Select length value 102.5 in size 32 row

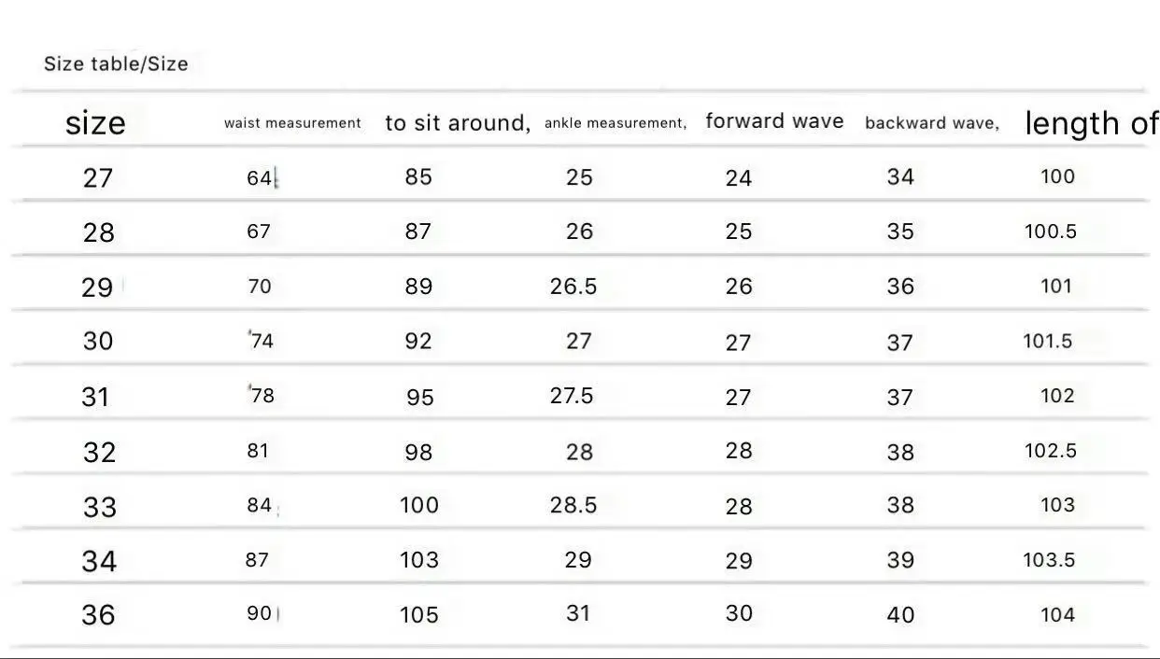[1051, 451]
